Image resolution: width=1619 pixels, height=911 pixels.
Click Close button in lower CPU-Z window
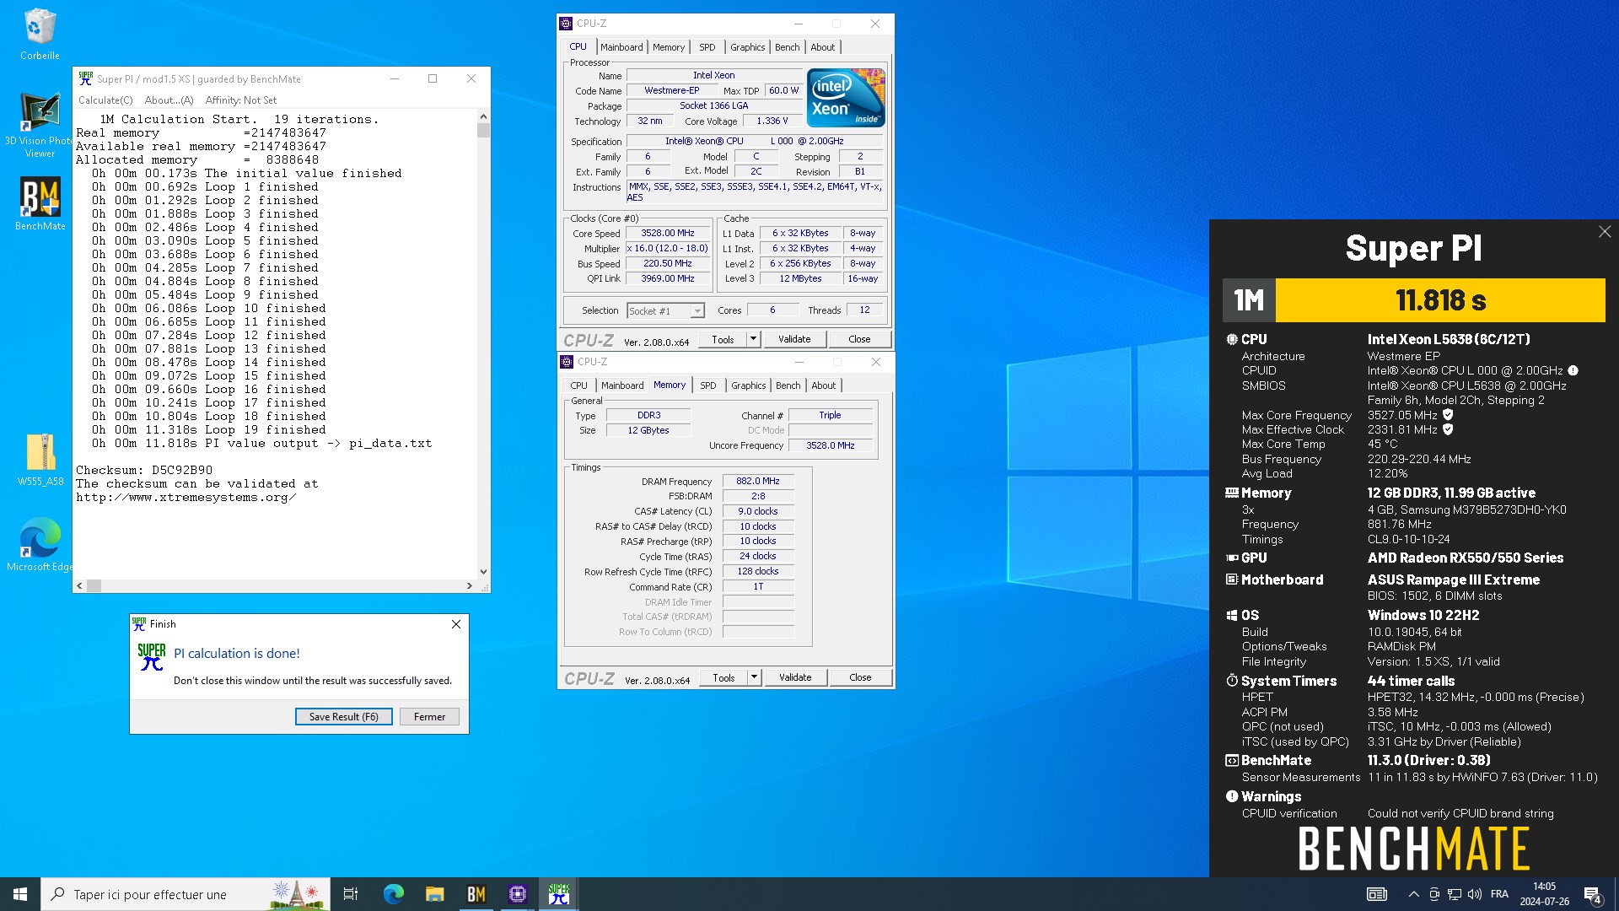860,677
